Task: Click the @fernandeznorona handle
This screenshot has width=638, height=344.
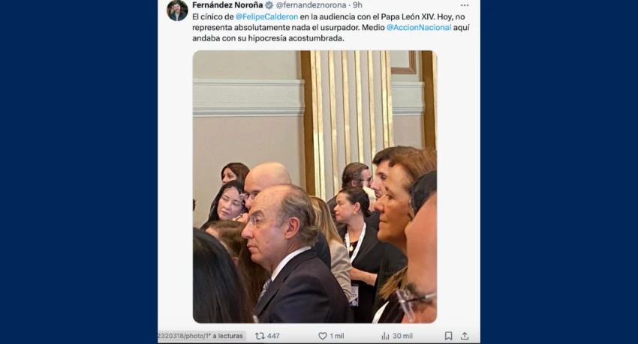Action: click(x=311, y=5)
